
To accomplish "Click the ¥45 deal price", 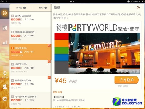I will (x=61, y=81).
